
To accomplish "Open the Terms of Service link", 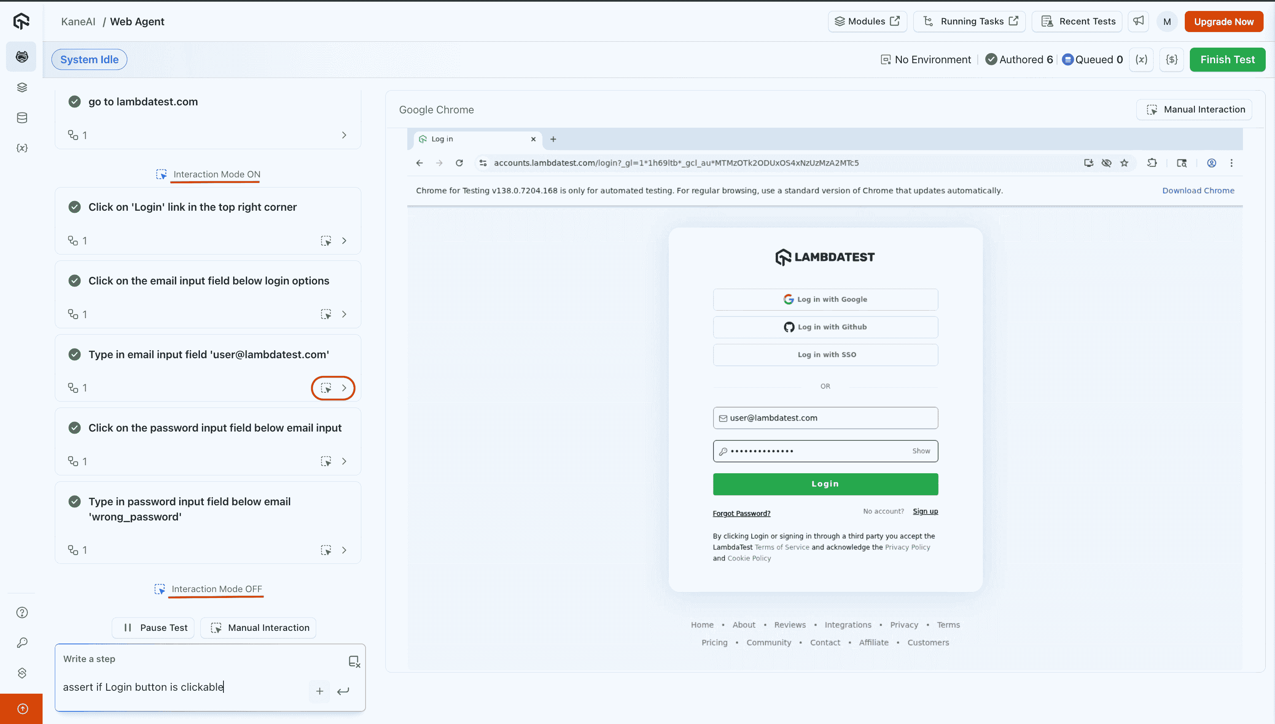I will (782, 547).
